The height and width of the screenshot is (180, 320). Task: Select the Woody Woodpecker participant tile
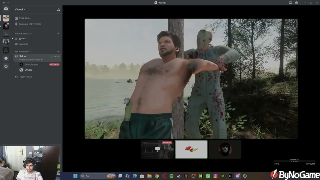point(191,149)
